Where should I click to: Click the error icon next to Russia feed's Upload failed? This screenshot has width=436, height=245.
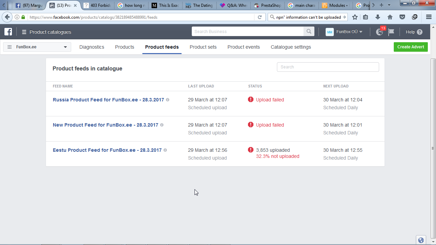point(251,99)
